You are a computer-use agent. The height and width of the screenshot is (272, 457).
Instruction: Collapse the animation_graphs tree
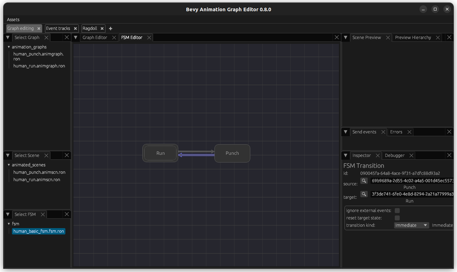8,47
